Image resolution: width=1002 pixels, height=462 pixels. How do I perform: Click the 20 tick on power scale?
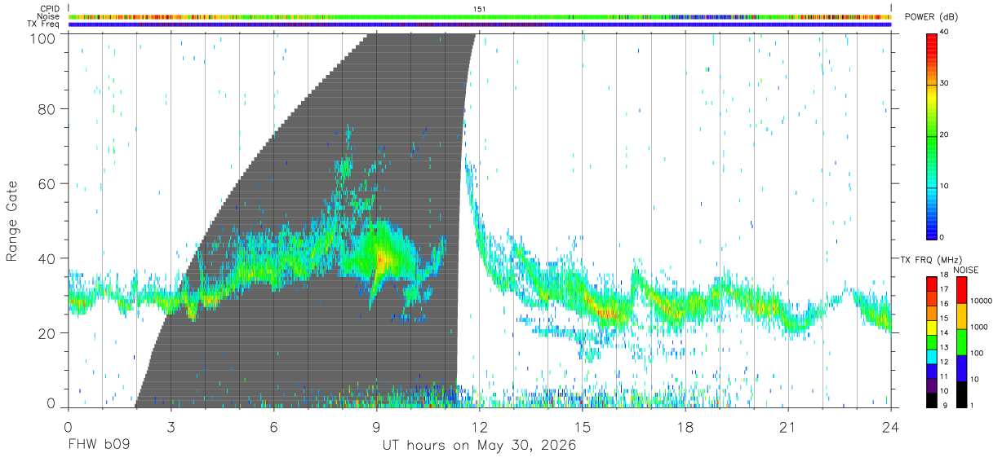[x=945, y=134]
